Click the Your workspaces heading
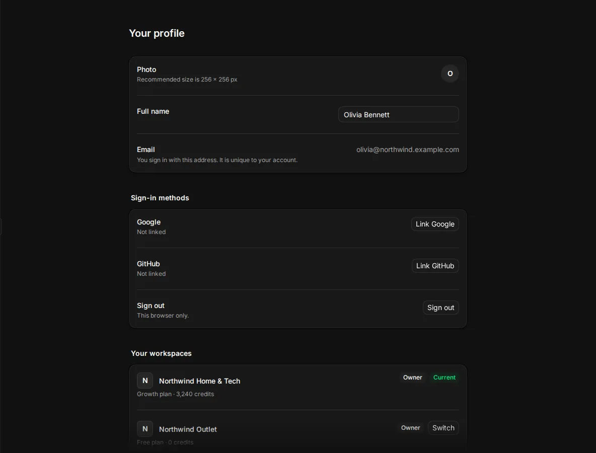596x453 pixels. (161, 353)
